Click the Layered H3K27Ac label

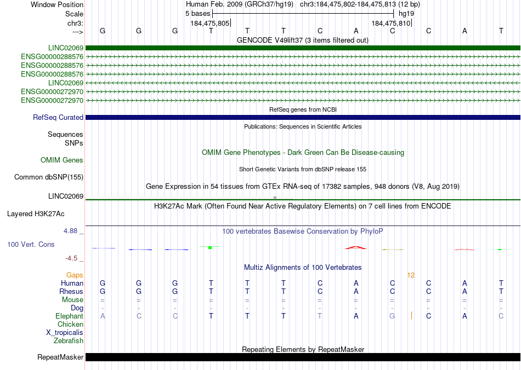(36, 214)
